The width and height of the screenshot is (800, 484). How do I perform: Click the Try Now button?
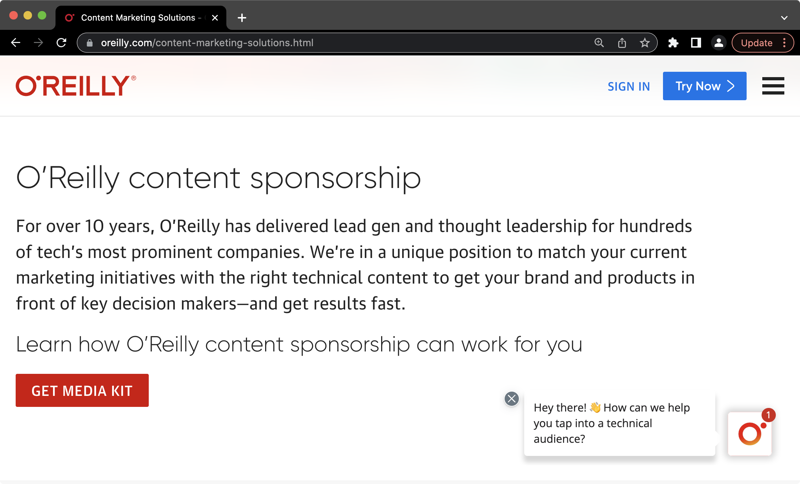[x=705, y=86]
